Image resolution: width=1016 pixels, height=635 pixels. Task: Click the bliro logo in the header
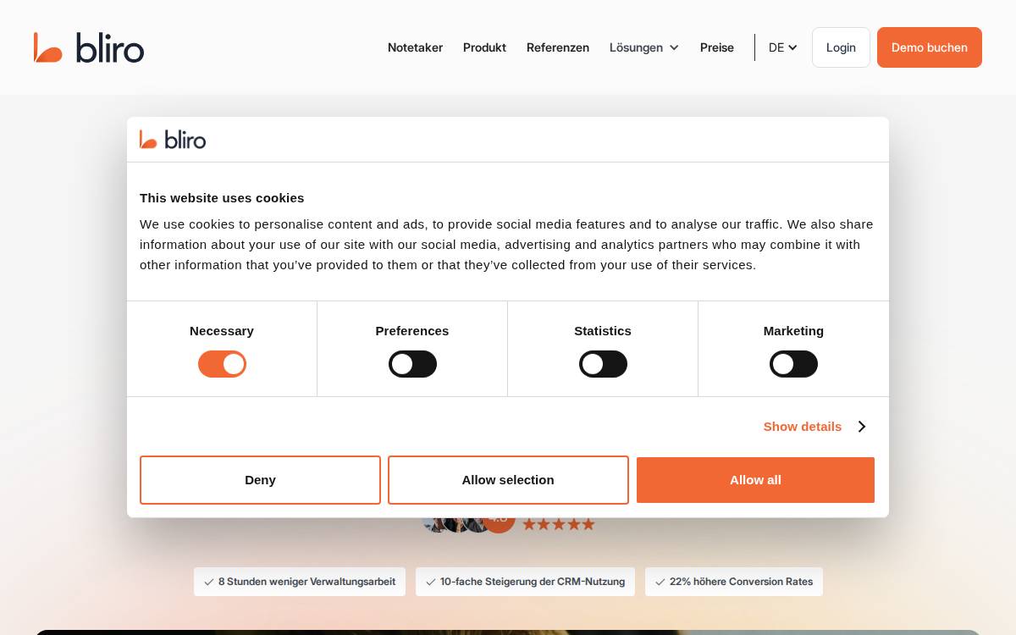coord(89,47)
